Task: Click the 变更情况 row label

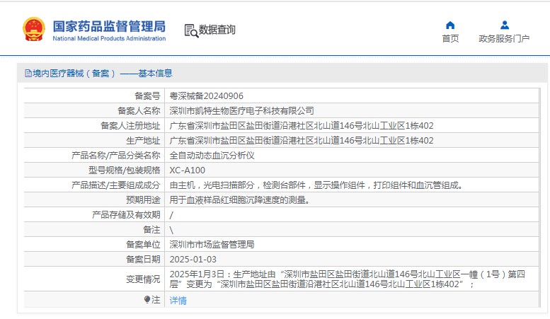Action: [143, 279]
